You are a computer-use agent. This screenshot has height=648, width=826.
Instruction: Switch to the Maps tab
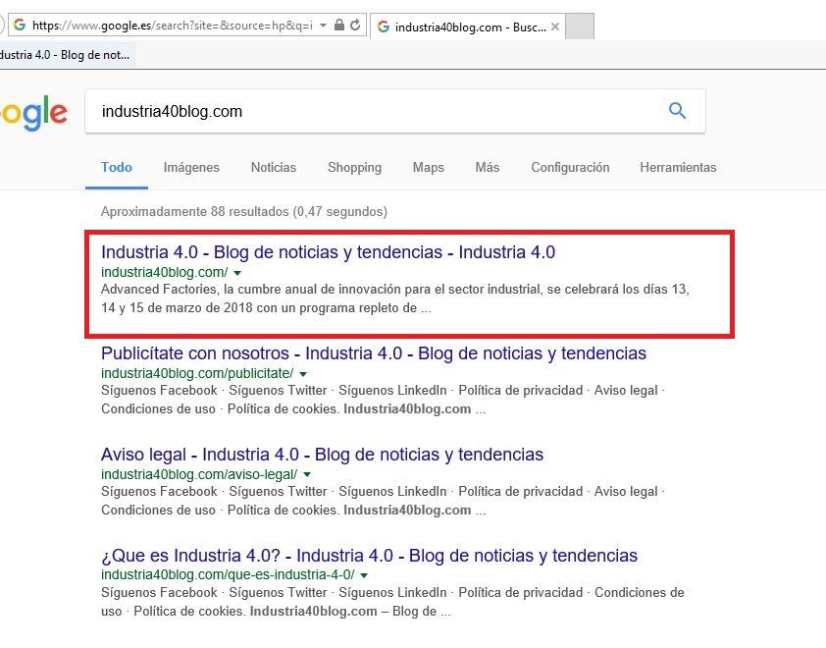(x=429, y=167)
